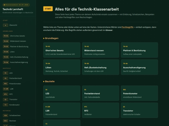Screen dimensions: 169x126
Task: Open the Glossar link in intro text
Action: click(109, 30)
